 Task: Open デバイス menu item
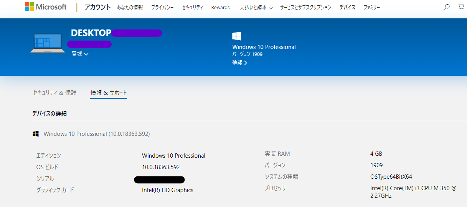(x=347, y=7)
